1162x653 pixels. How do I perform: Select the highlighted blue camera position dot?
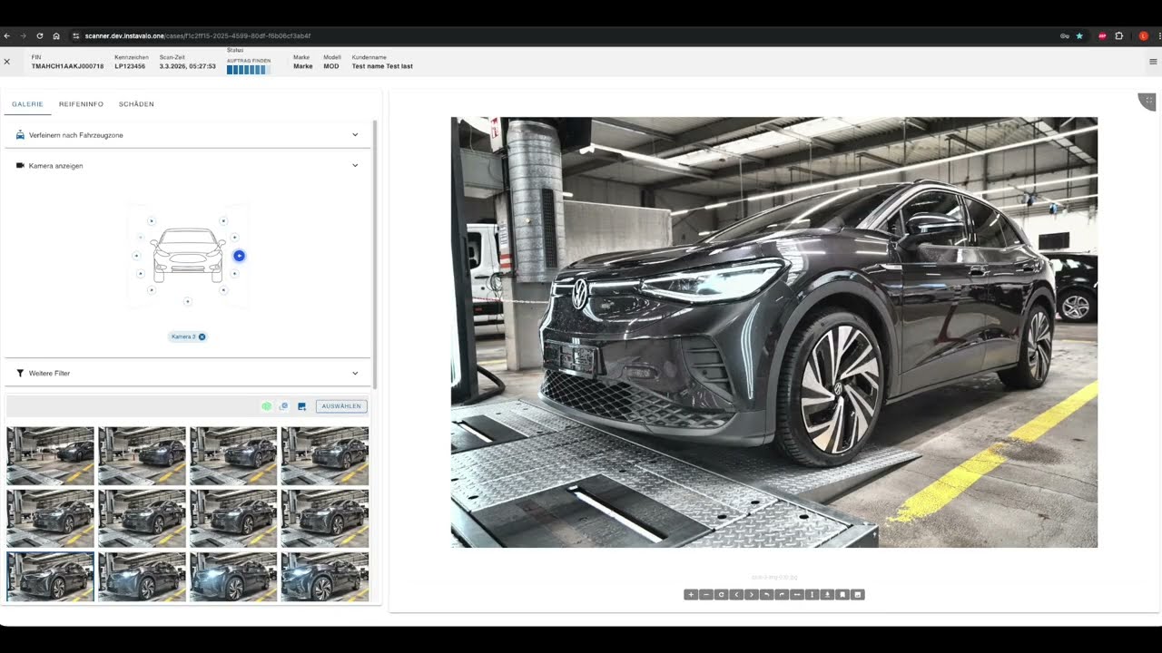point(239,256)
